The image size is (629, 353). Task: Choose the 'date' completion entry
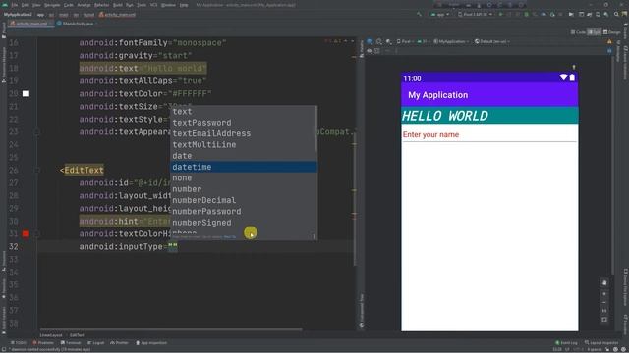(244, 156)
